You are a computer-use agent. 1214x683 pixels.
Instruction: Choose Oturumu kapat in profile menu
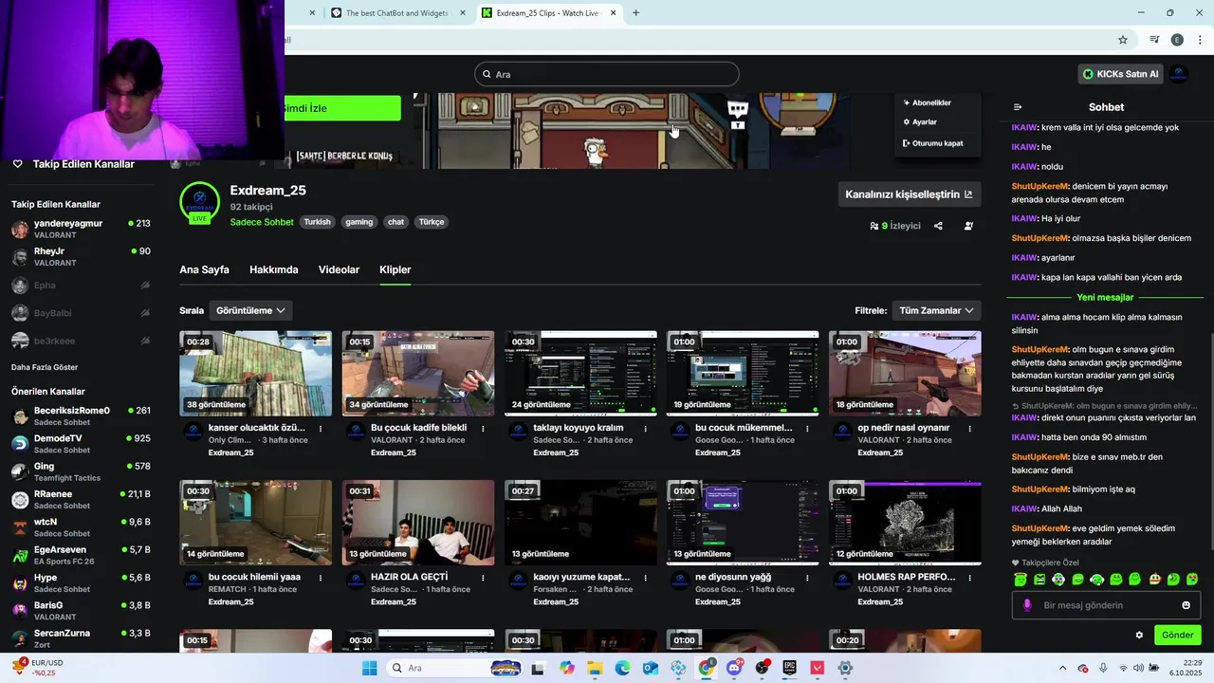(933, 143)
